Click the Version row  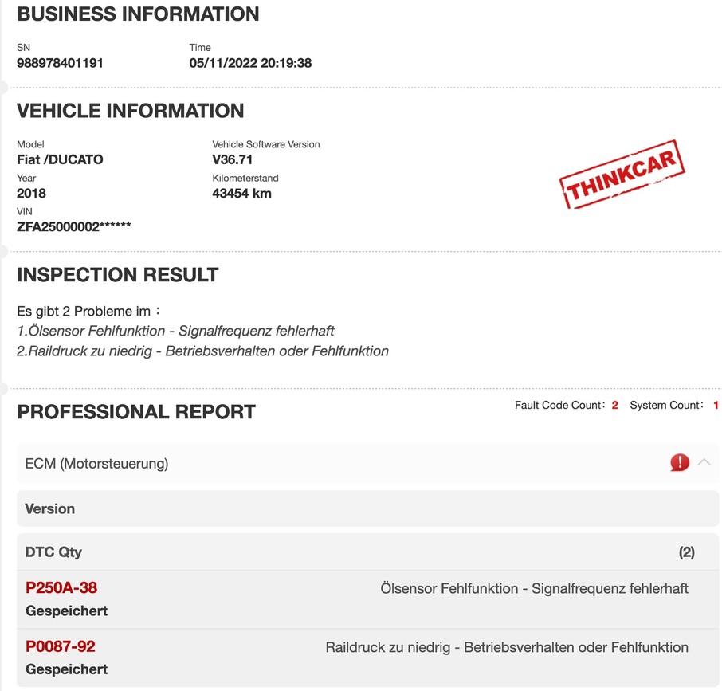[49, 508]
